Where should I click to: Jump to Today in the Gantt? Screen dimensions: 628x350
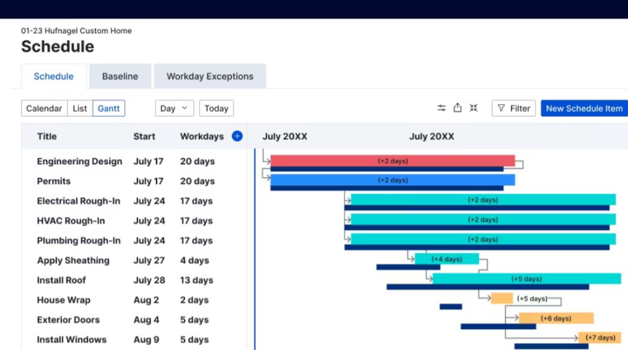(x=216, y=108)
